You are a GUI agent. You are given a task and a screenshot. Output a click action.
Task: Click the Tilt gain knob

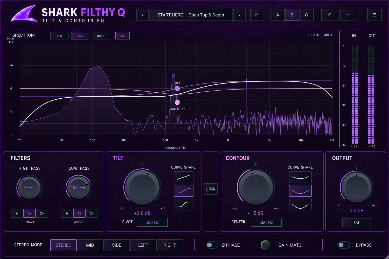click(142, 187)
